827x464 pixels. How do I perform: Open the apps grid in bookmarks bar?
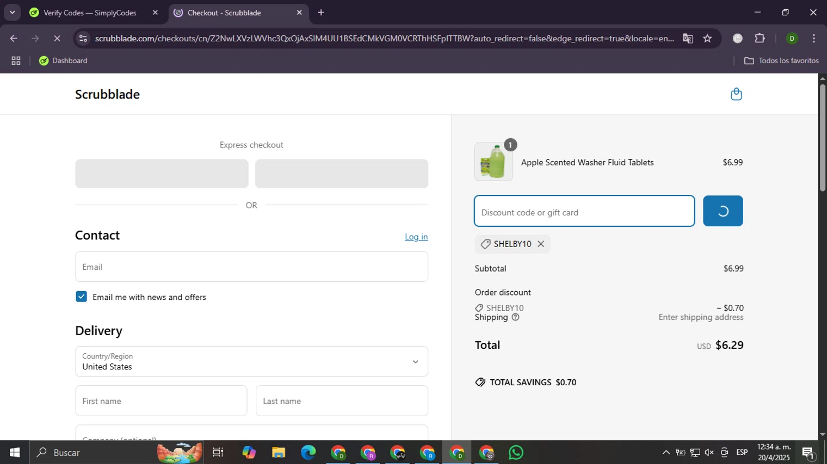pos(16,61)
